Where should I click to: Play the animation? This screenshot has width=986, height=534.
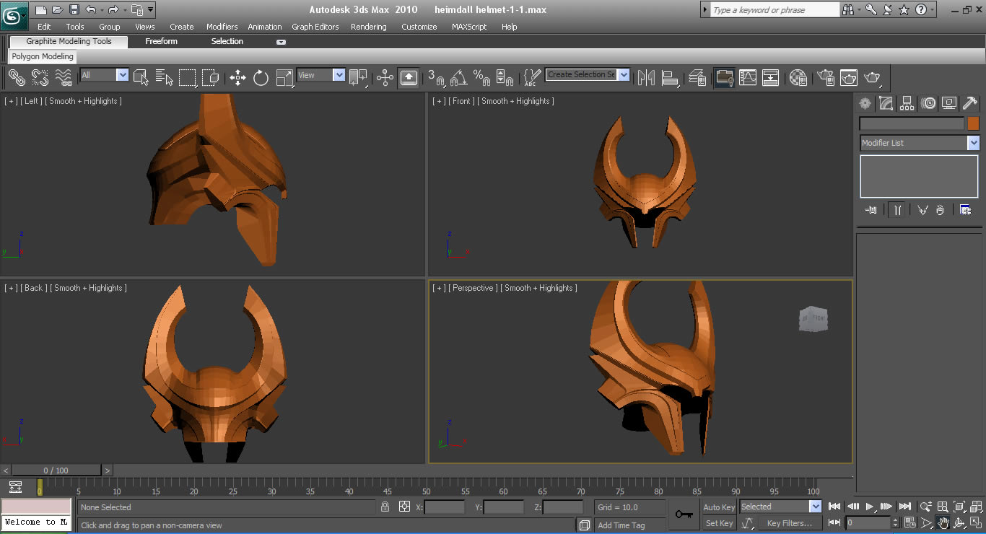pos(870,507)
